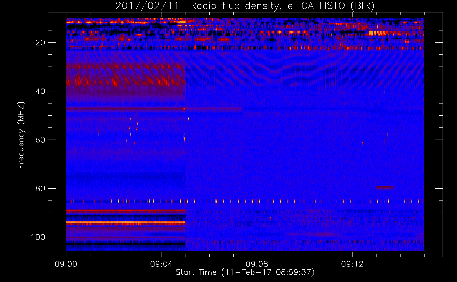Click the 'Frequency (MHZ)' y-axis label
457x282 pixels.
(x=21, y=135)
